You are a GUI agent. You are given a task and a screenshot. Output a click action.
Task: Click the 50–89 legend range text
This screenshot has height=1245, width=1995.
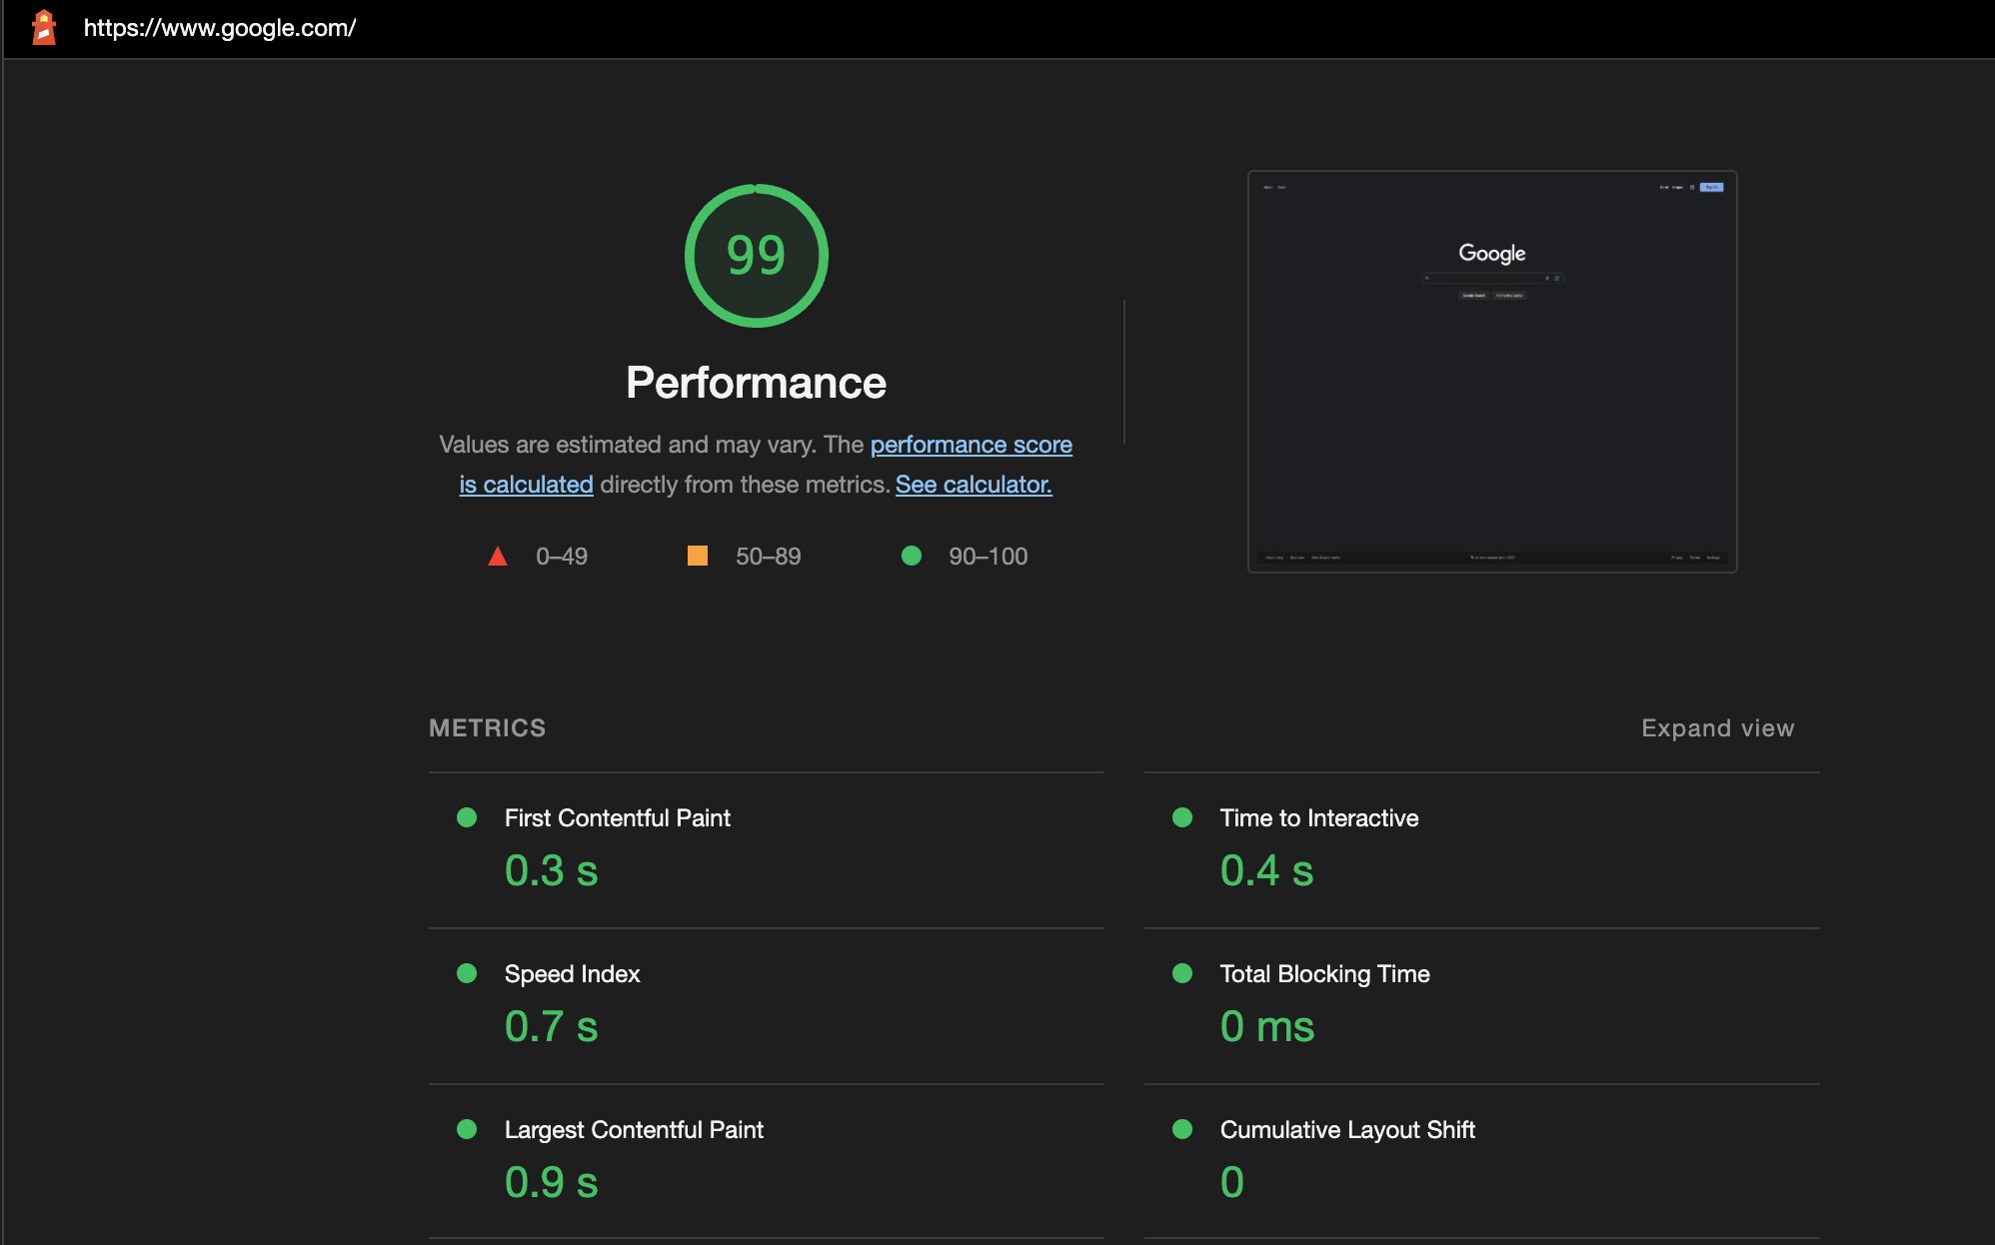(769, 557)
